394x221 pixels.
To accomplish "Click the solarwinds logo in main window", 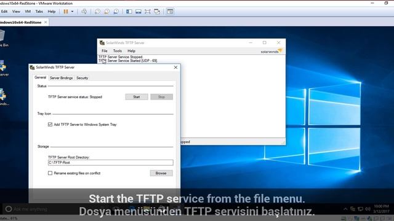I will [x=271, y=51].
